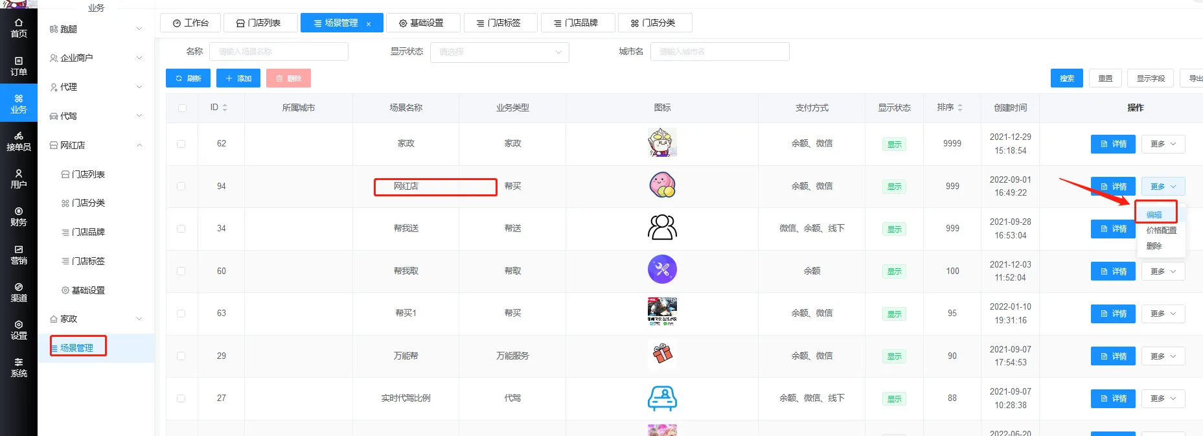
Task: Choose 编辑 from the dropdown menu
Action: tap(1154, 214)
